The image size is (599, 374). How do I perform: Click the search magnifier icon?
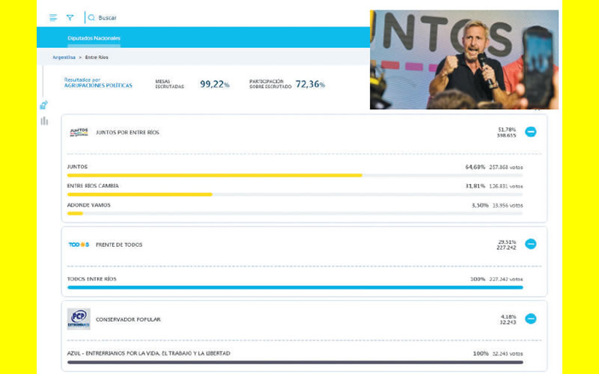click(x=91, y=17)
